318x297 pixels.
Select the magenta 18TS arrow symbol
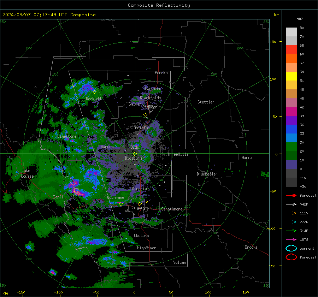[291, 240]
